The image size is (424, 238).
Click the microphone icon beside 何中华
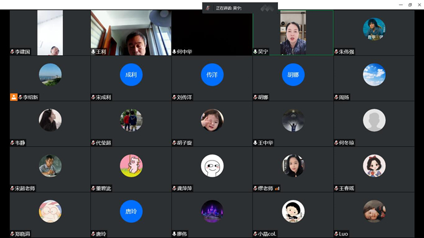point(174,51)
